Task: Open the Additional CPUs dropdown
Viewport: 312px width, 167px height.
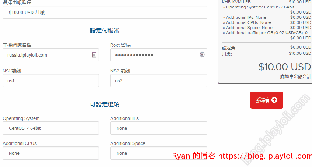Action: (51, 153)
